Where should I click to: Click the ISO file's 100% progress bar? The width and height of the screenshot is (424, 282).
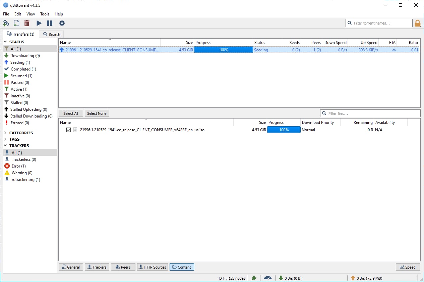pyautogui.click(x=284, y=130)
